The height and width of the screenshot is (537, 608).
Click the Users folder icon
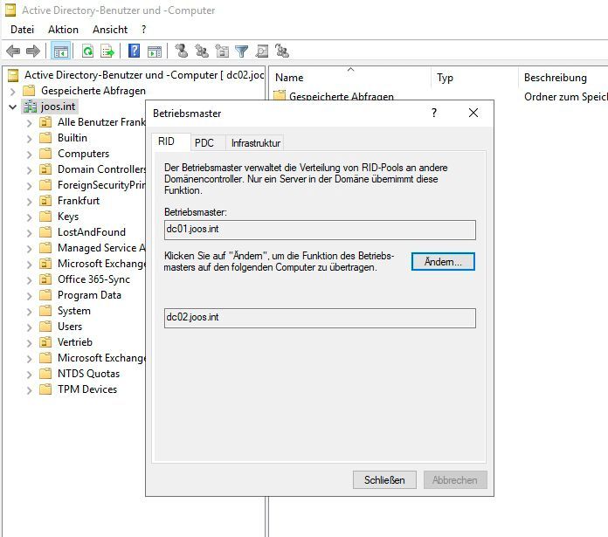(x=45, y=327)
